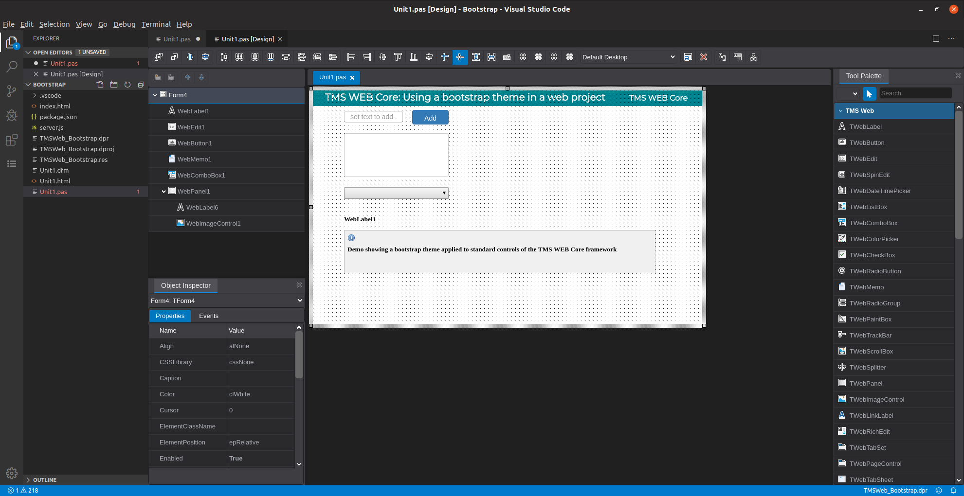Collapse the OPEN EDITORS section
The image size is (964, 496).
point(28,53)
